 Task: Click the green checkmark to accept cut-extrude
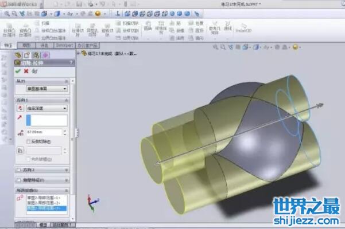(18, 71)
